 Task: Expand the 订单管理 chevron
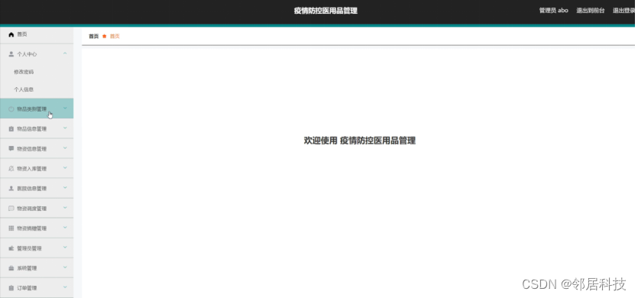tap(65, 287)
